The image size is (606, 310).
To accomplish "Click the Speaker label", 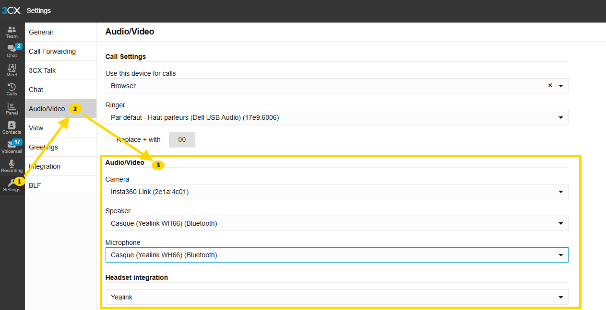I will coord(118,211).
